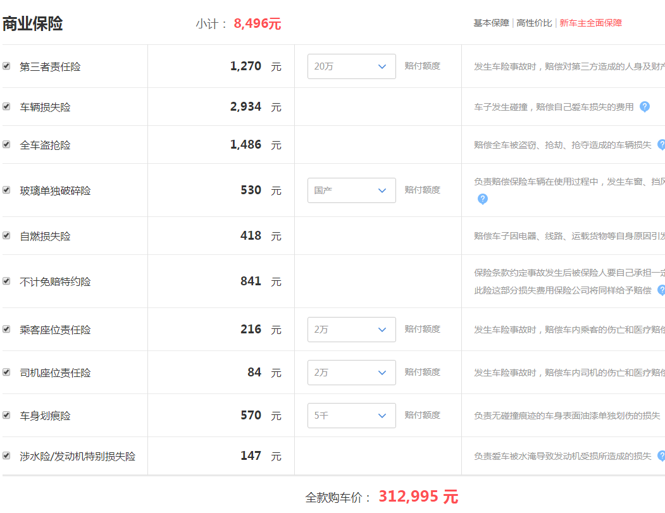Click the 84 premium amount
Viewport: 665px width, 513px height.
(254, 372)
